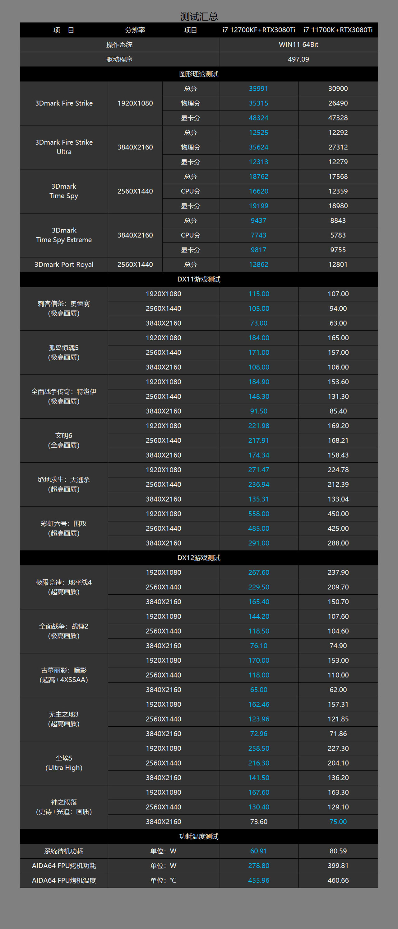Screen dimensions: 398x929
Task: Click the 绝地求生：大逃杀 label
Action: click(64, 484)
